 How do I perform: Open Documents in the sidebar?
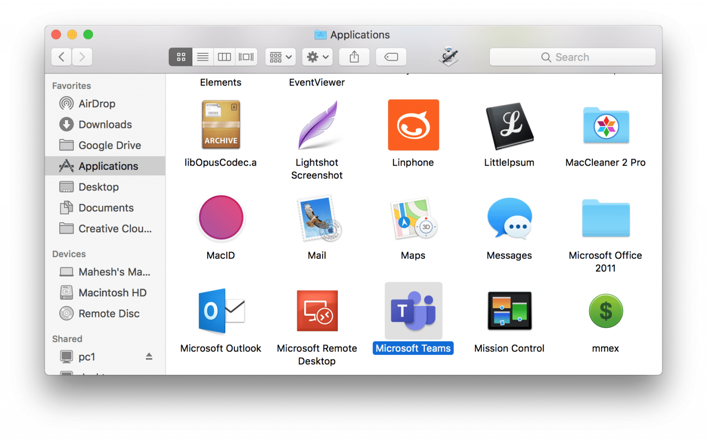point(105,208)
